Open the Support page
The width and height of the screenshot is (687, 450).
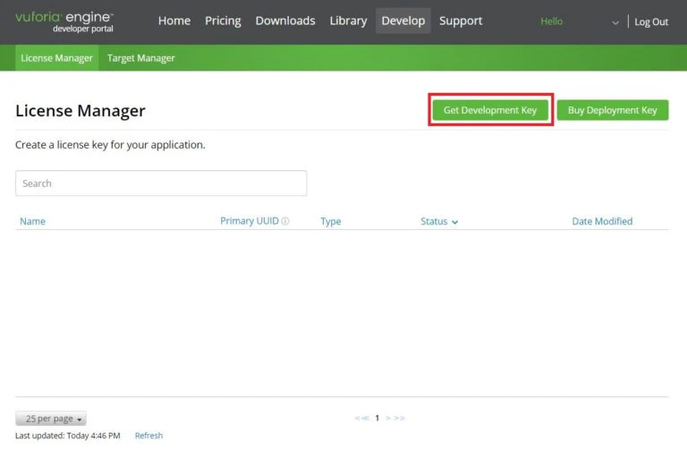coord(461,21)
